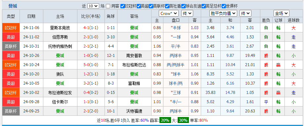
Task: Click the 赢 handicap result in 布拉格斯巴达 row
Action: [x=279, y=65]
